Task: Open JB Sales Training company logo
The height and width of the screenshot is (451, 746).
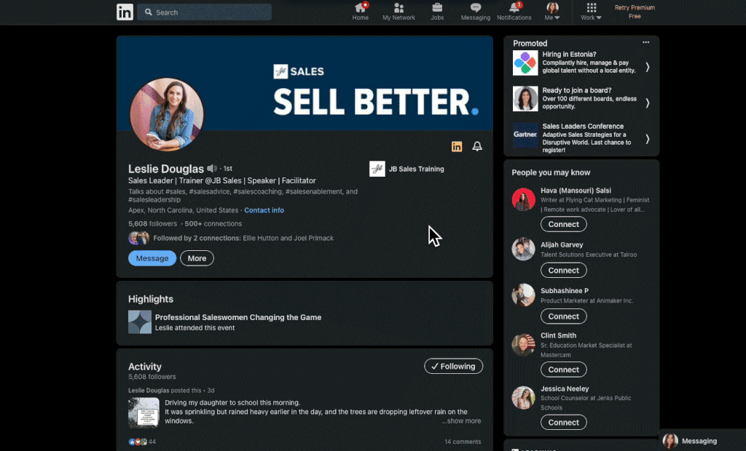Action: (x=377, y=169)
